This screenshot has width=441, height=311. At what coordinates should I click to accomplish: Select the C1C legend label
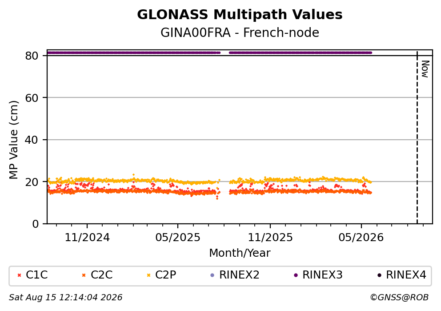37,275
